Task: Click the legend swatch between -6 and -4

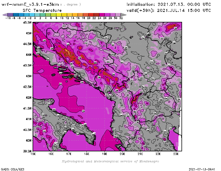Action: pyautogui.click(x=21, y=15)
